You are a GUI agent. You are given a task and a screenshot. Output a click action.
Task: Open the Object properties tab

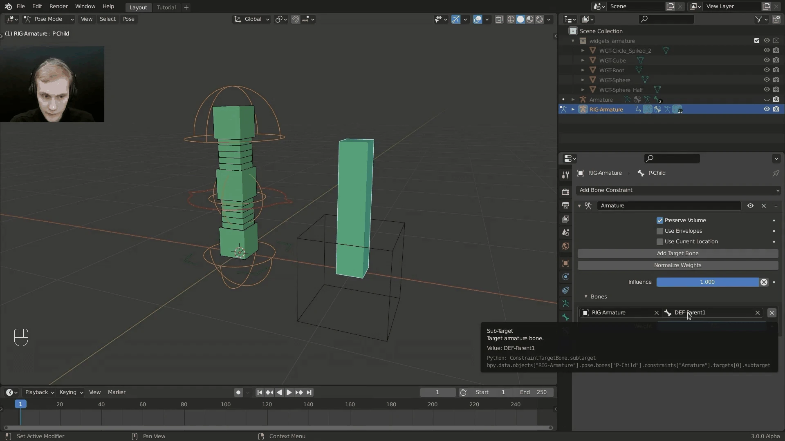[x=565, y=263]
